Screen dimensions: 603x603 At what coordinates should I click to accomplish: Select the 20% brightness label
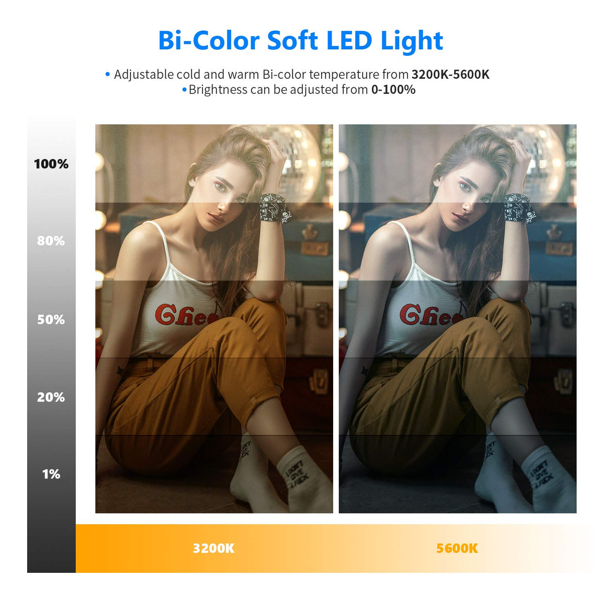tap(51, 397)
